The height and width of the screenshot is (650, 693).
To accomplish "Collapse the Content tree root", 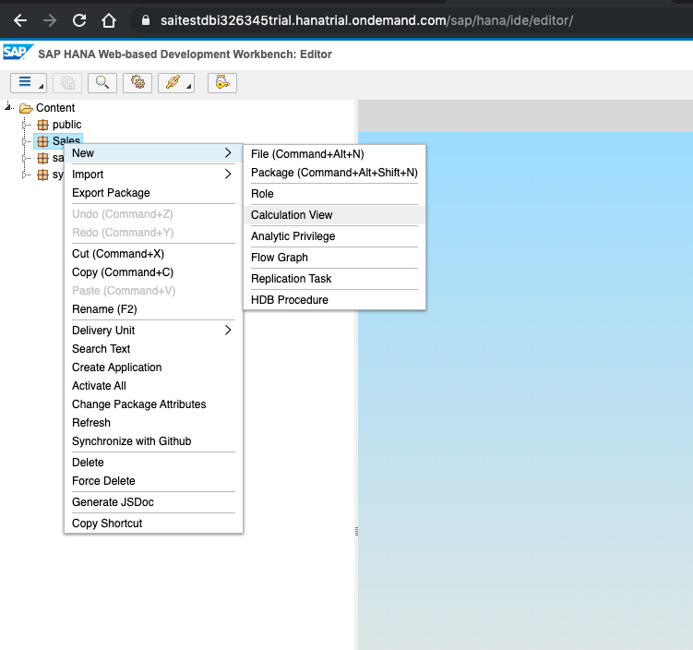I will 8,106.
